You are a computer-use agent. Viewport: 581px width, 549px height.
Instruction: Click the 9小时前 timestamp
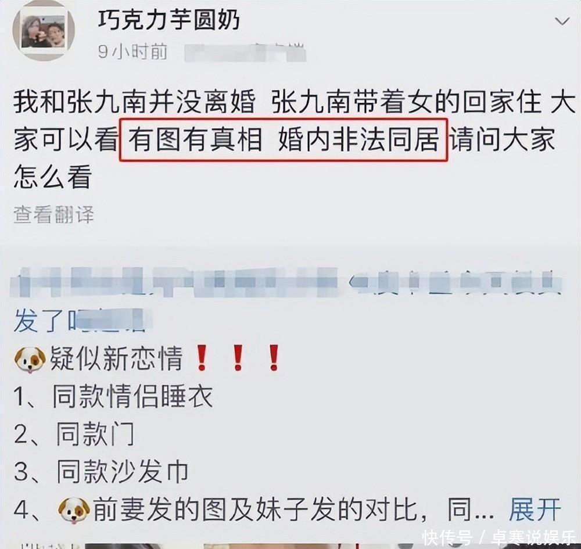[132, 52]
